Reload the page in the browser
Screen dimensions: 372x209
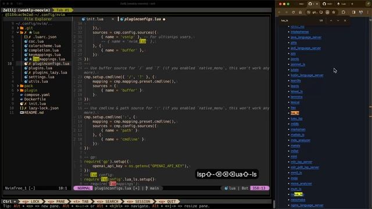pos(293,12)
